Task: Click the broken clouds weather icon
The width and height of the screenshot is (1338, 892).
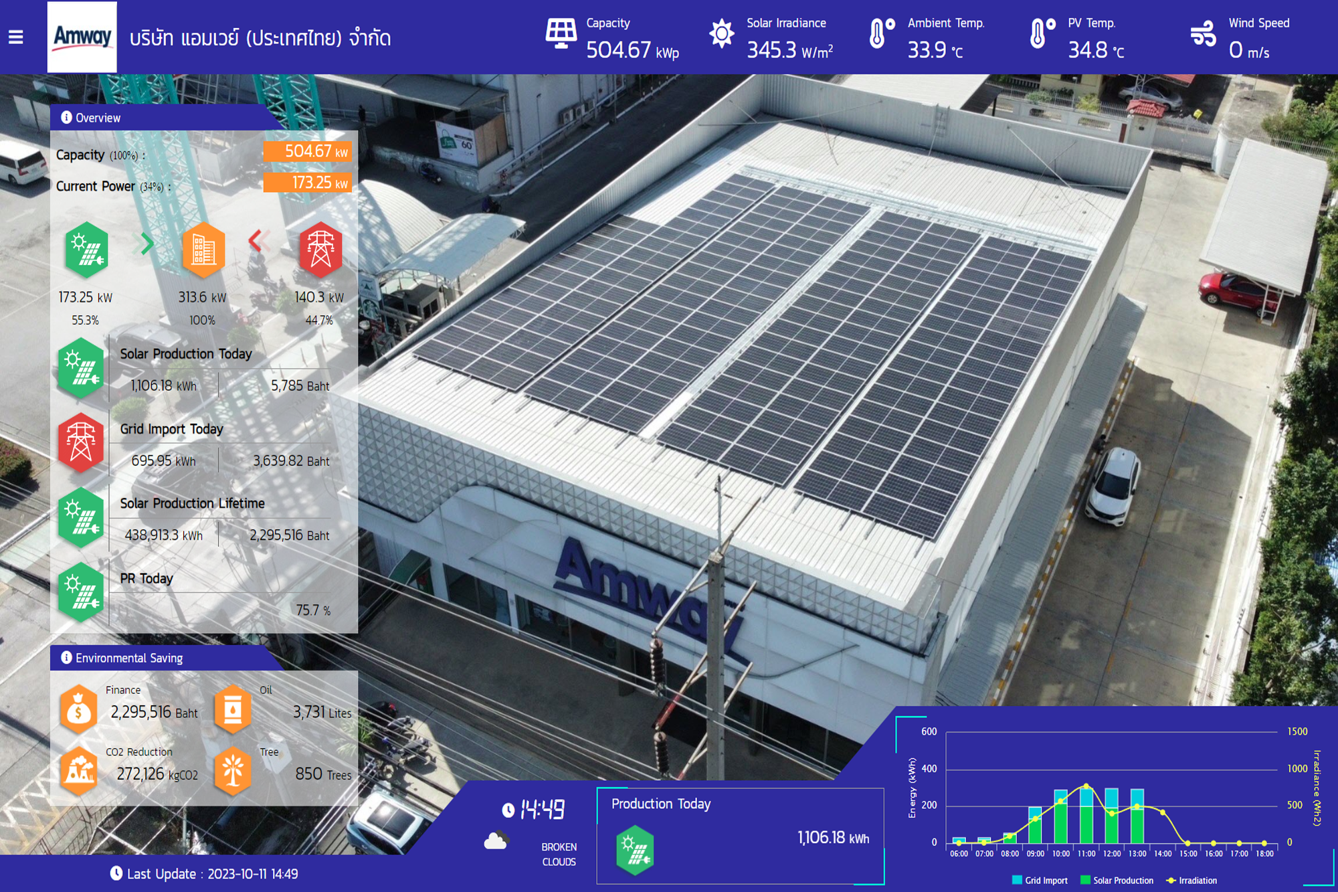Action: [496, 840]
